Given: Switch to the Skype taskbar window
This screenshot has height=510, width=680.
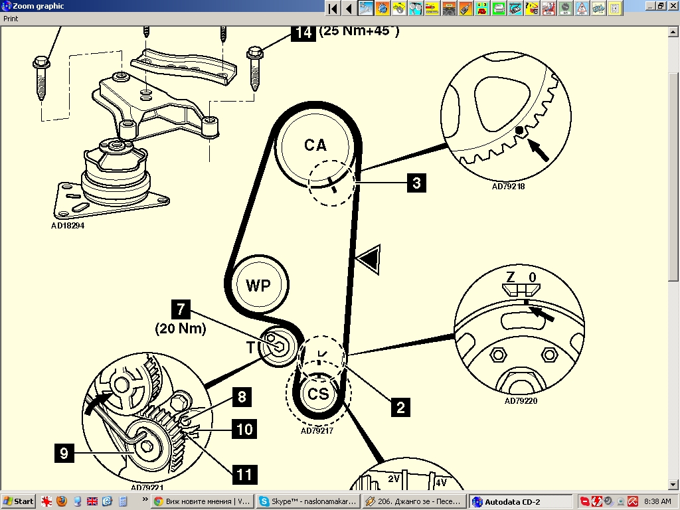Looking at the screenshot, I should [x=308, y=501].
